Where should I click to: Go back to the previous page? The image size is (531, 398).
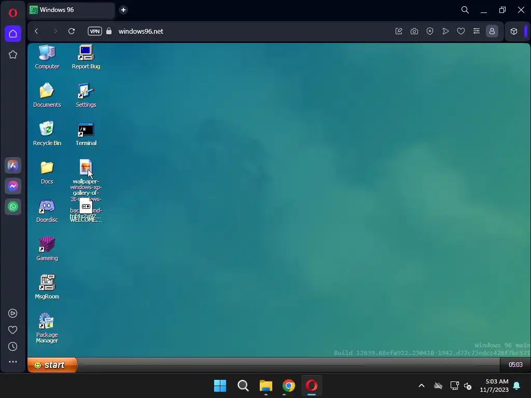[x=37, y=31]
